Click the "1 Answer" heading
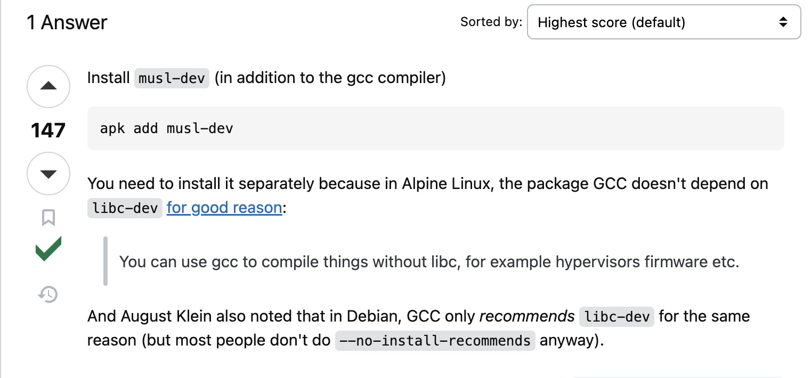The height and width of the screenshot is (378, 811). pos(67,22)
